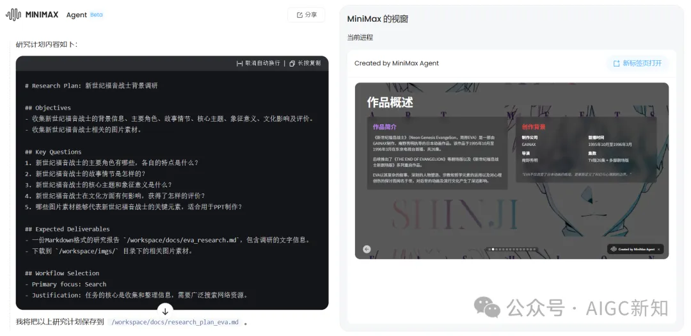This screenshot has height=336, width=691.
Task: Click the '## Key Questions' code line
Action: point(53,152)
